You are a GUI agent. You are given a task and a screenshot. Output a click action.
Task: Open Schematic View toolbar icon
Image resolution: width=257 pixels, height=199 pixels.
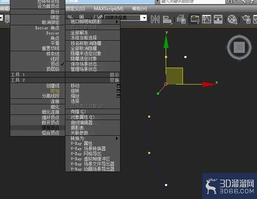click(x=218, y=19)
